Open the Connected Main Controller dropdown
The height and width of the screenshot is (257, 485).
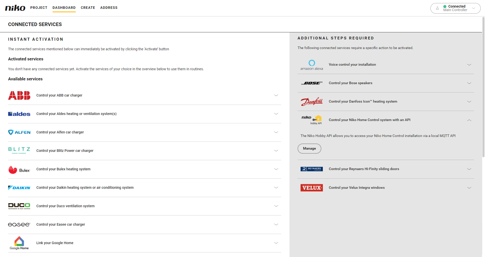coord(455,8)
